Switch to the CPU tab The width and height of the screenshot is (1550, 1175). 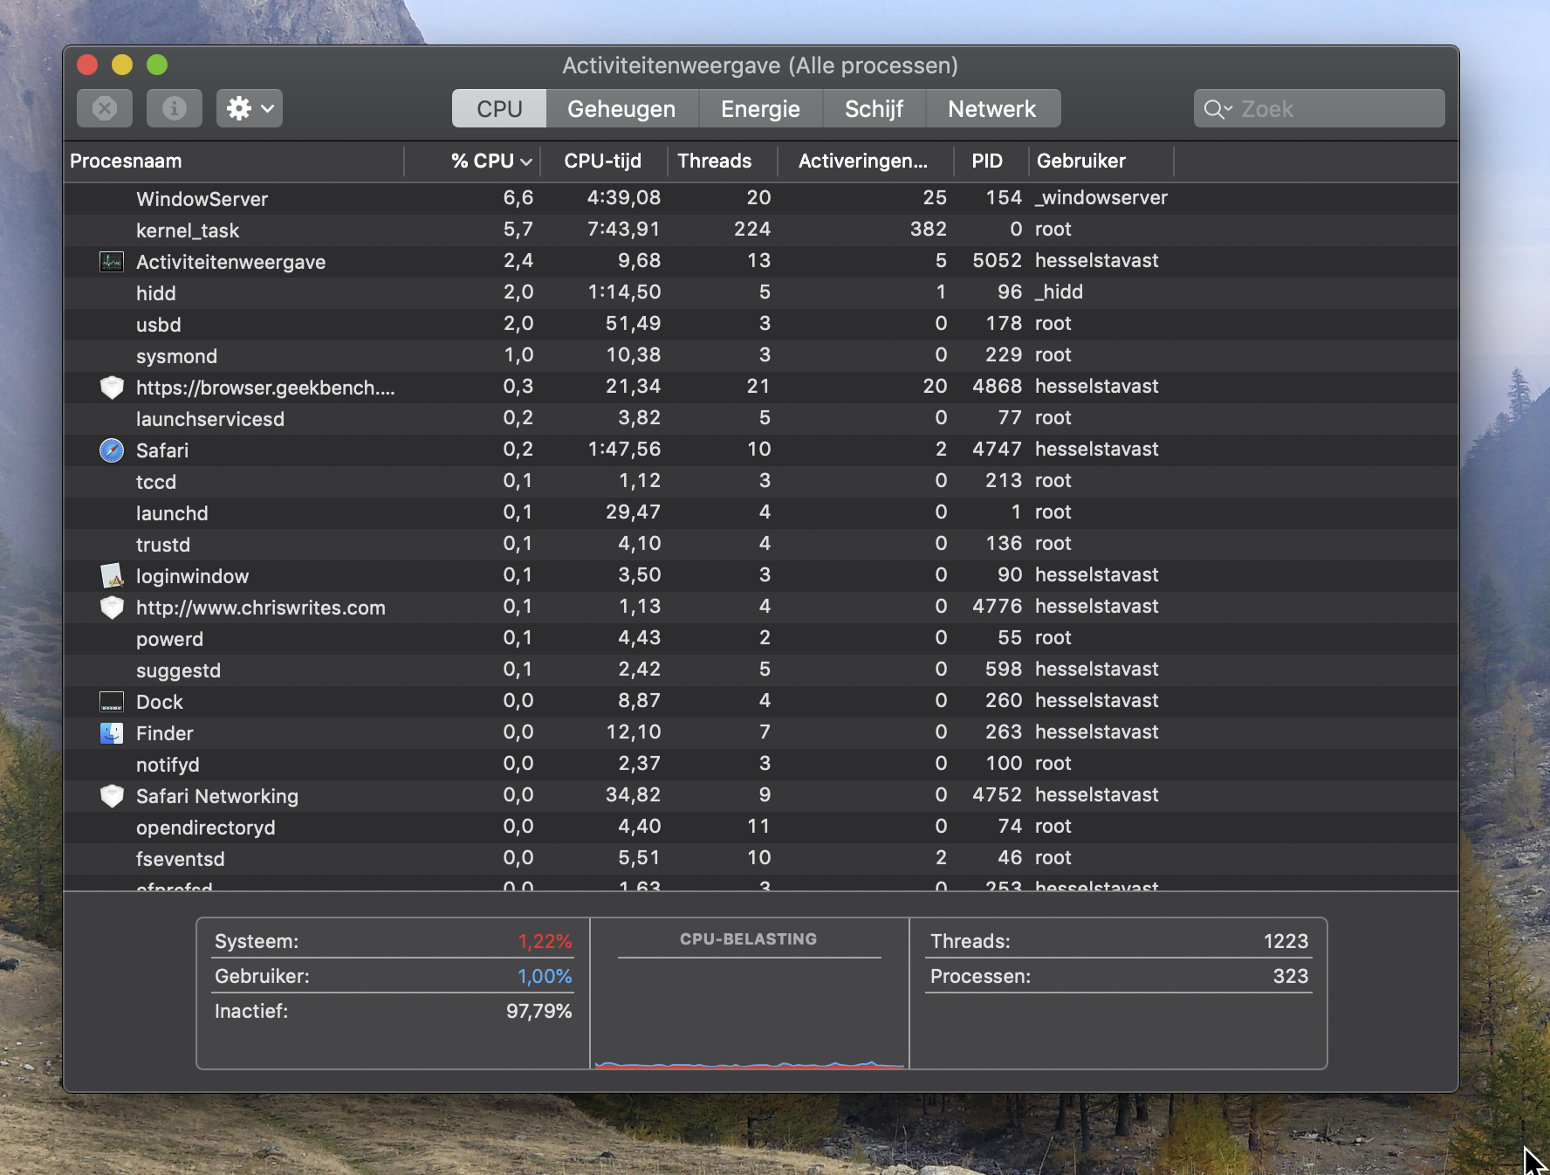(499, 108)
